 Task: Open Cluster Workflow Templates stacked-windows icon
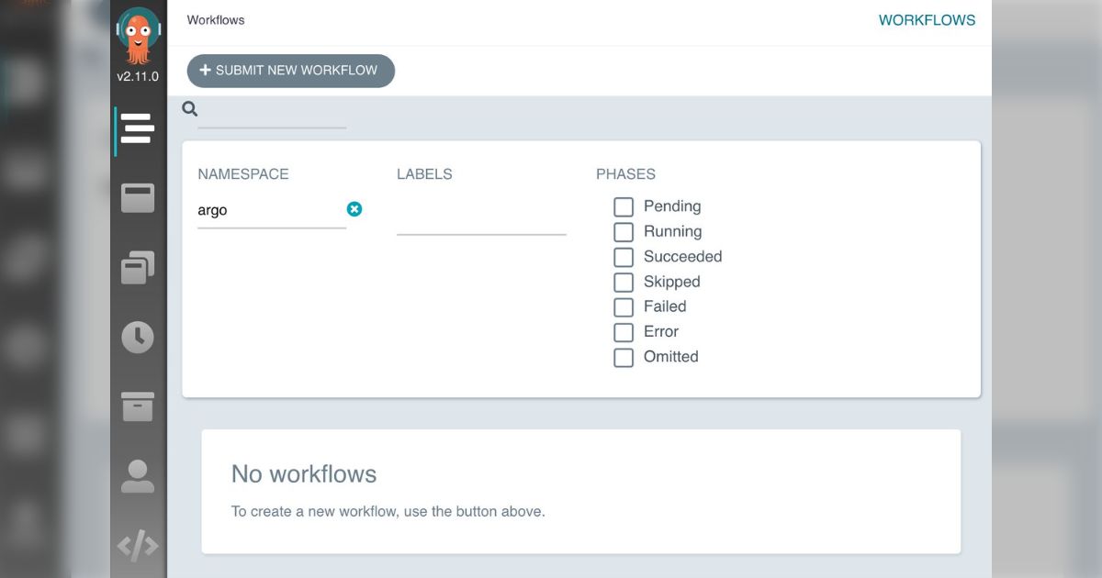138,268
